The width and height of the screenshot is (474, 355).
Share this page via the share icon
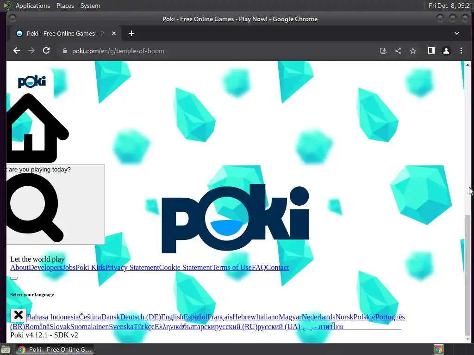click(398, 51)
